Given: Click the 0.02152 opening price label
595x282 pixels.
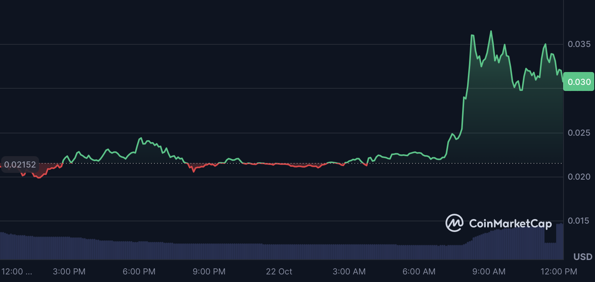Looking at the screenshot, I should (x=20, y=165).
